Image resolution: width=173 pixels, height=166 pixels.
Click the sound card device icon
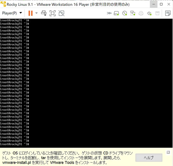pyautogui.click(x=149, y=13)
